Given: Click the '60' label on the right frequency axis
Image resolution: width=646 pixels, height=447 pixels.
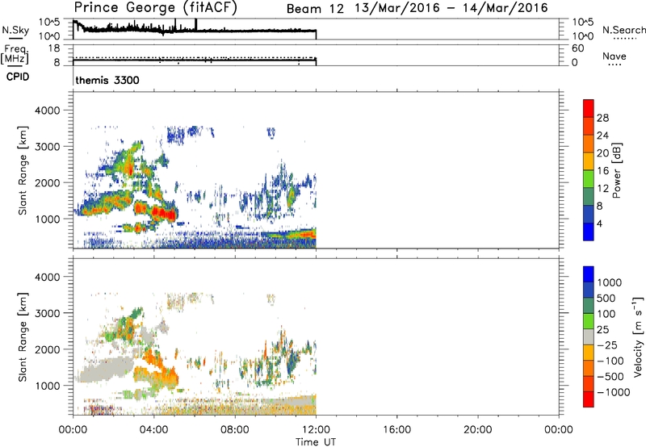Looking at the screenshot, I should (x=577, y=48).
